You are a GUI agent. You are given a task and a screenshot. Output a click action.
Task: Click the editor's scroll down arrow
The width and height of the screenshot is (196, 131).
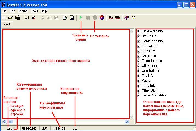[x=132, y=117]
